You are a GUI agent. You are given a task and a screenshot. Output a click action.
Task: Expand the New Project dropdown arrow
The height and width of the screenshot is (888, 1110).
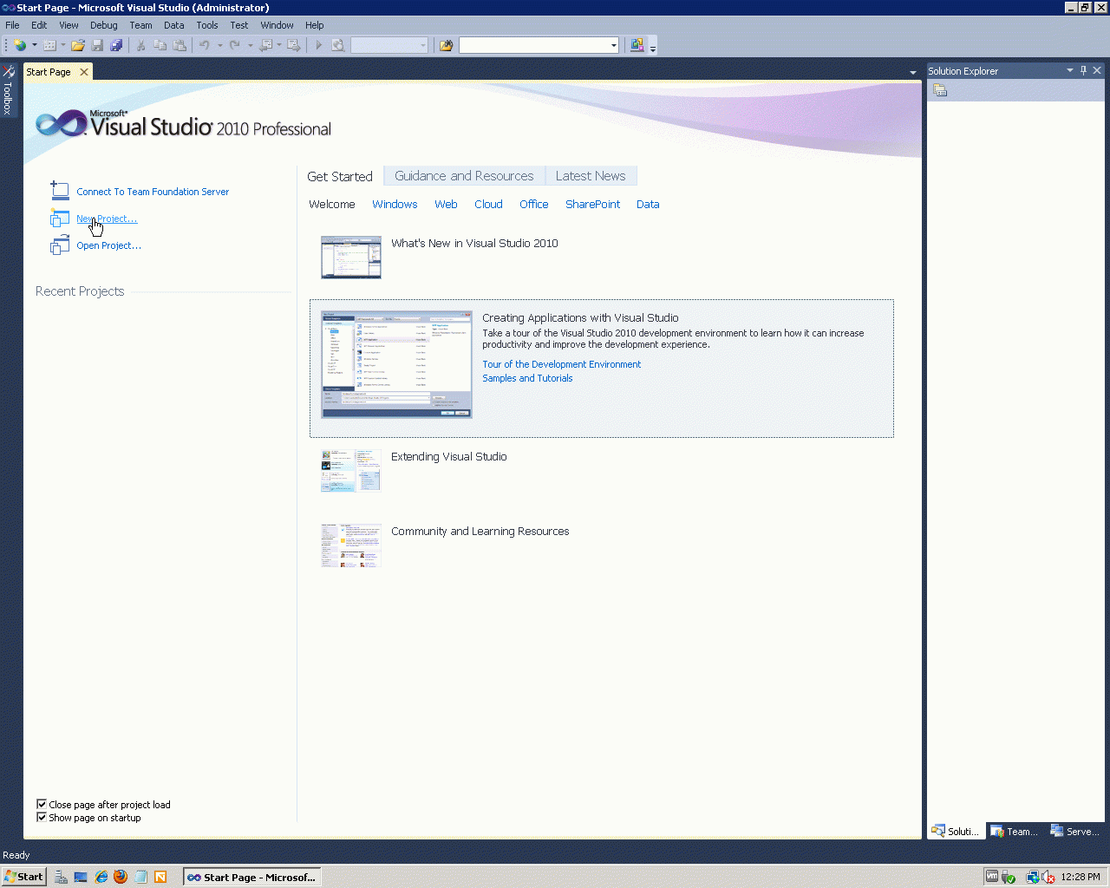point(35,45)
